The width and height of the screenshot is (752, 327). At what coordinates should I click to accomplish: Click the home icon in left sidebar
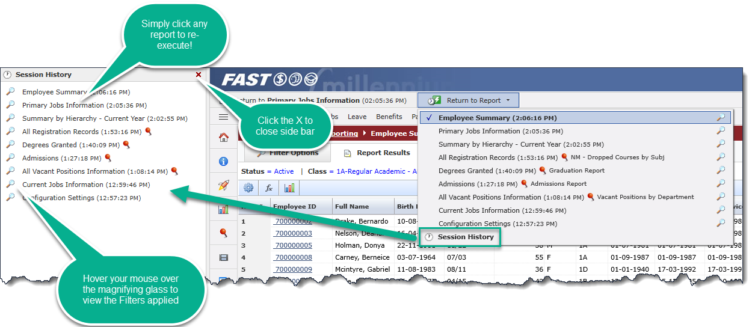[224, 138]
